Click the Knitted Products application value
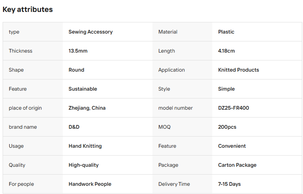The image size is (303, 194). click(238, 70)
